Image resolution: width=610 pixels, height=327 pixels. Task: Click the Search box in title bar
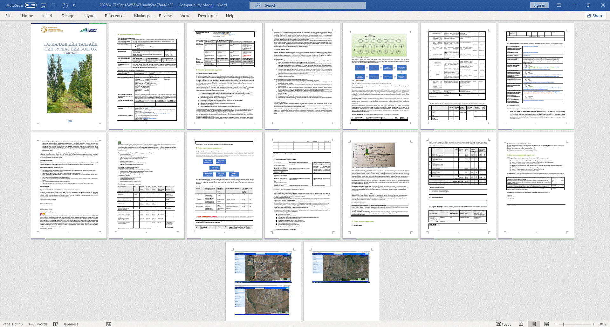307,5
